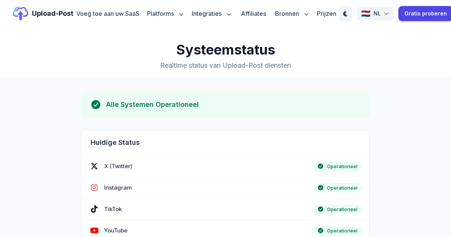The height and width of the screenshot is (237, 451).
Task: Click the Alle Systemen Operationeel banner text
Action: point(152,105)
